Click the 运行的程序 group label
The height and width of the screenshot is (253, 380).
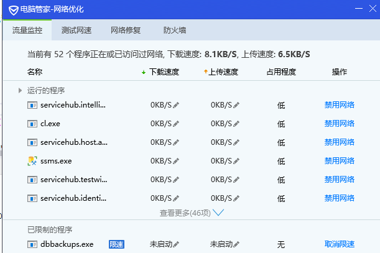tap(46, 91)
